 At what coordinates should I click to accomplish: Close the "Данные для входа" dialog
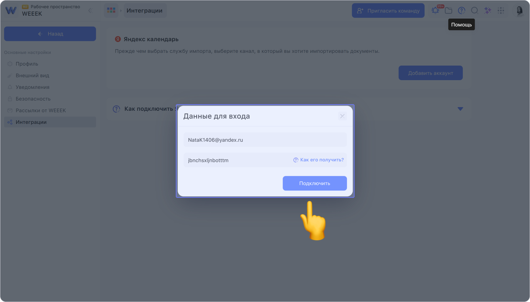pos(342,116)
